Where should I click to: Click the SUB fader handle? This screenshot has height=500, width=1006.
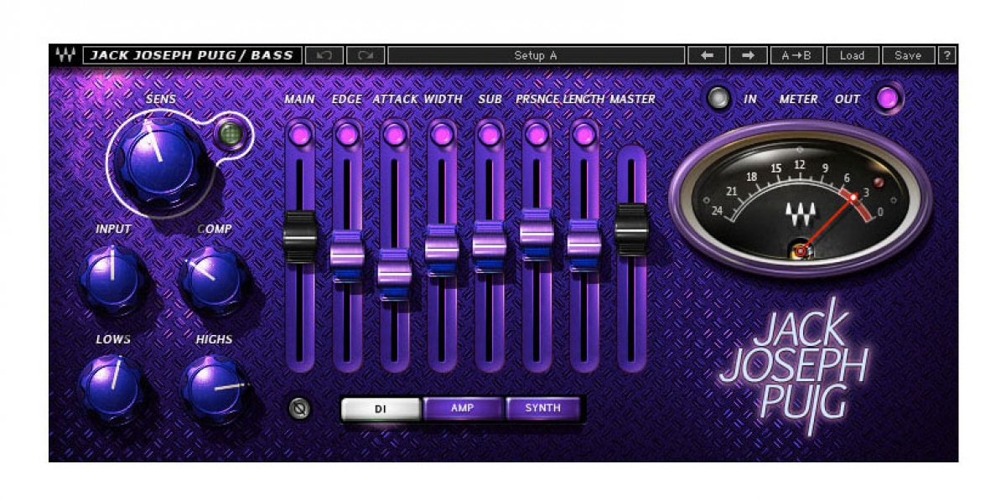pyautogui.click(x=490, y=246)
